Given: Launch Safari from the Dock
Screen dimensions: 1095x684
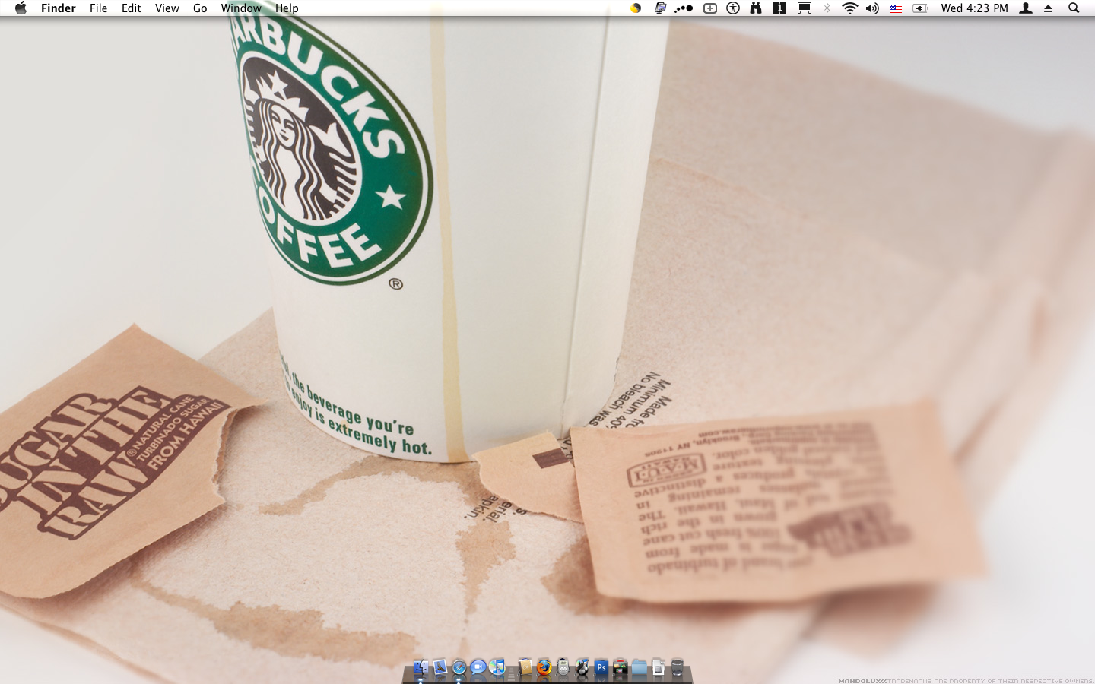Looking at the screenshot, I should [459, 668].
